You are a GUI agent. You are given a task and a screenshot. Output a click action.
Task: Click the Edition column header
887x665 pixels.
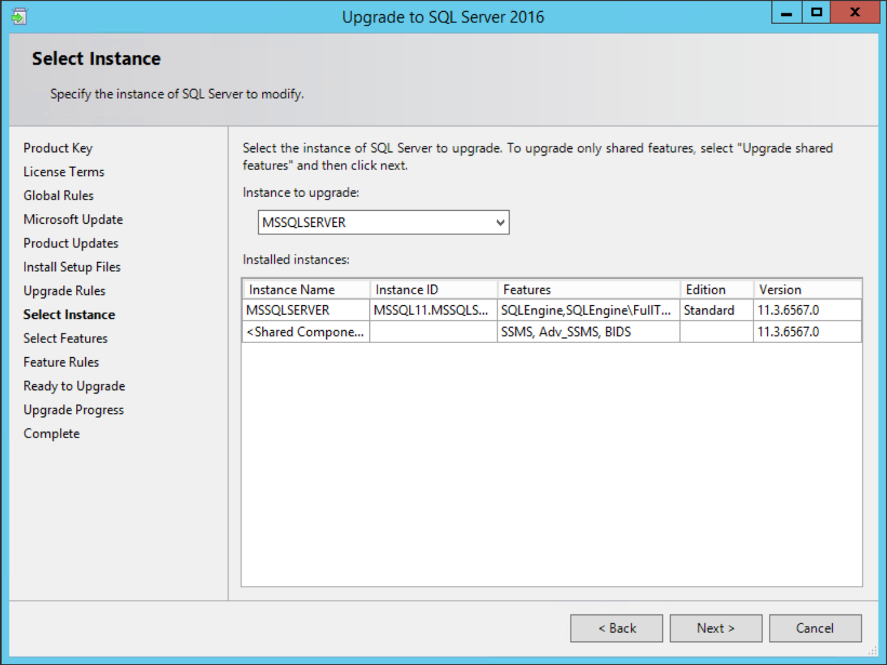click(717, 289)
